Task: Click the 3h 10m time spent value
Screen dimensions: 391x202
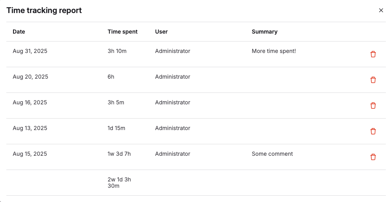Action: 117,51
